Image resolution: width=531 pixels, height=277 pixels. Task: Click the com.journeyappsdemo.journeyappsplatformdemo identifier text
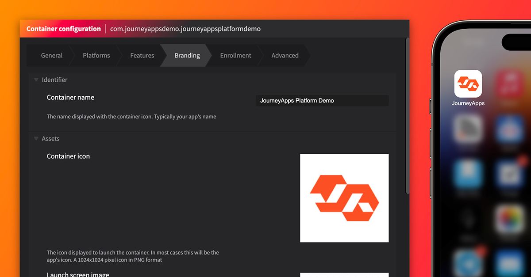pyautogui.click(x=185, y=29)
